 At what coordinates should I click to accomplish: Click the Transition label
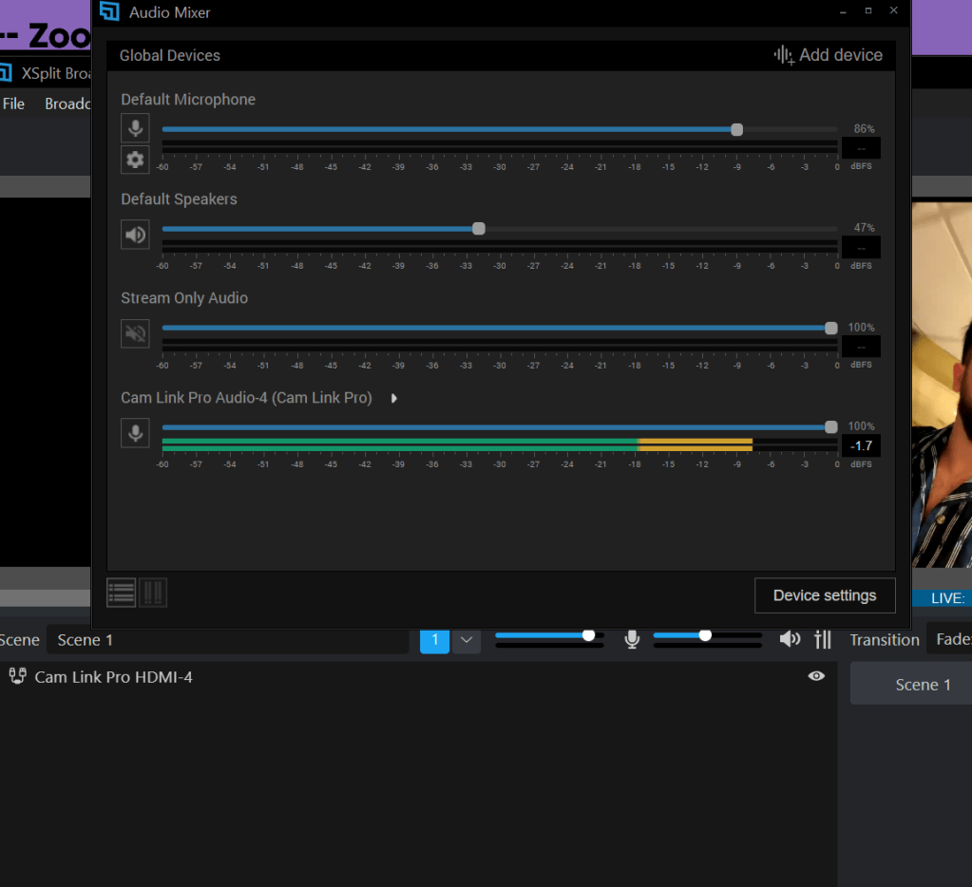[x=884, y=640]
